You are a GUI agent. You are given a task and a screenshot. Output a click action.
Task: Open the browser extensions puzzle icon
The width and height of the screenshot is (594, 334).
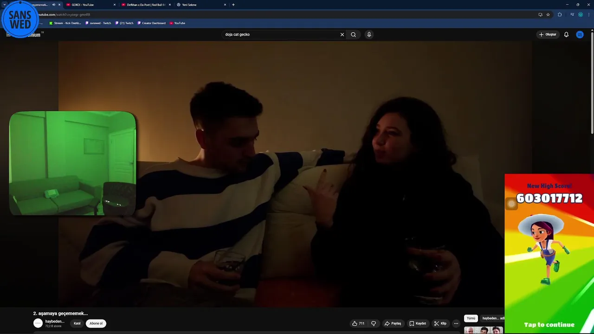560,14
